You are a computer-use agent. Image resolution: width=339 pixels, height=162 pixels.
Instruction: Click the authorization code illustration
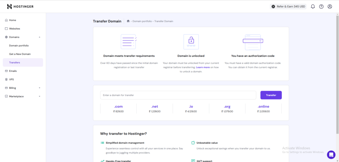[x=253, y=42]
